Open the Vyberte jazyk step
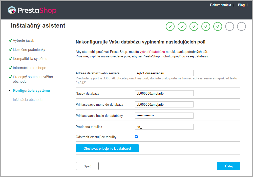This screenshot has width=253, height=177. [x=23, y=40]
